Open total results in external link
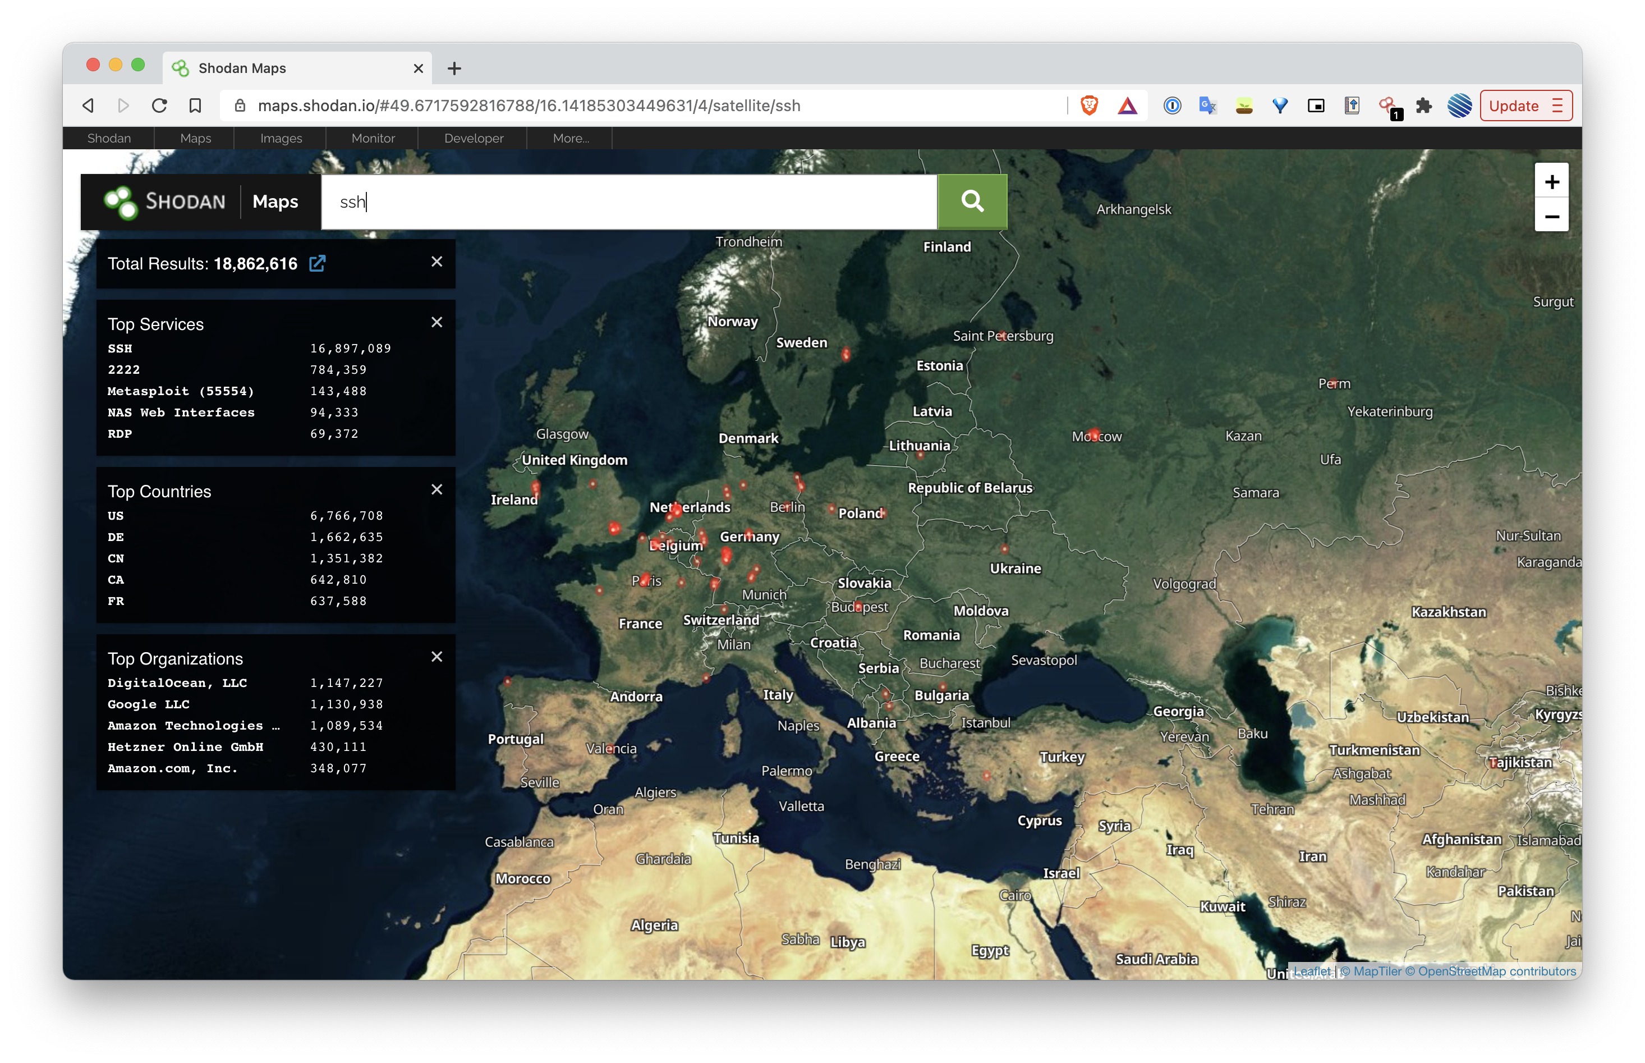Viewport: 1645px width, 1063px height. [317, 264]
